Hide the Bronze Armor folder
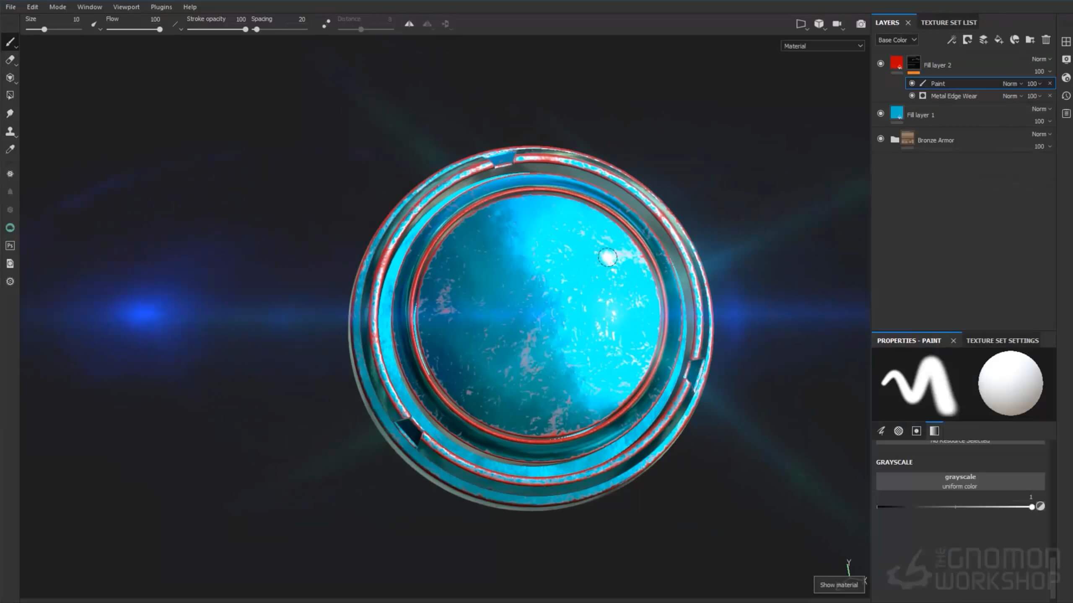 [x=881, y=139]
